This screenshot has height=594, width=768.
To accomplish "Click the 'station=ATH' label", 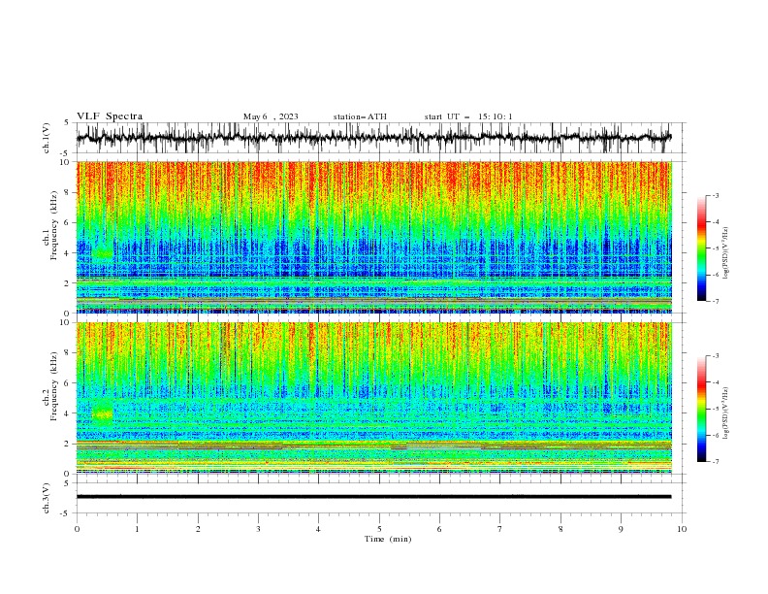I will tap(360, 116).
